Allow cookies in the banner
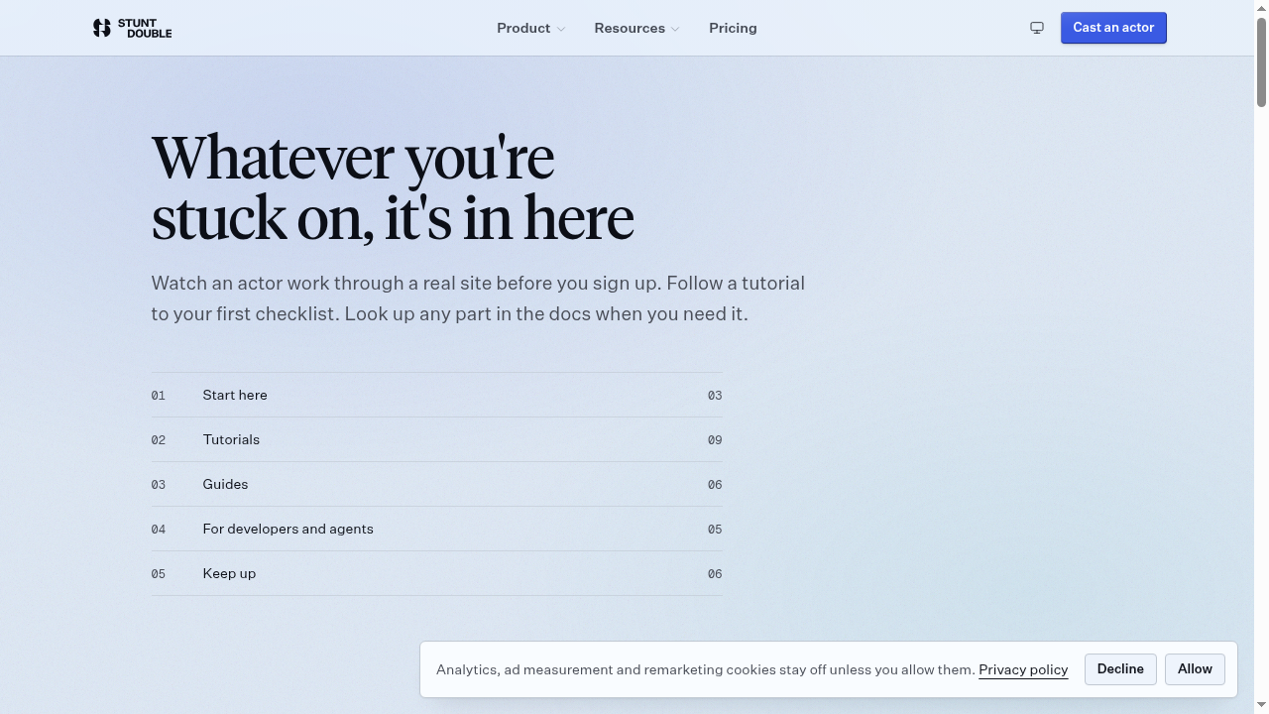This screenshot has height=714, width=1269. click(1195, 669)
